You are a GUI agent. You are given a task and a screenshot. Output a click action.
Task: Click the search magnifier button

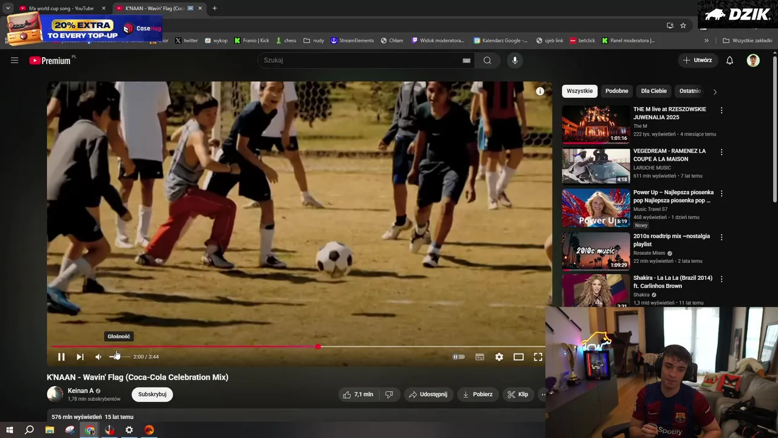487,60
